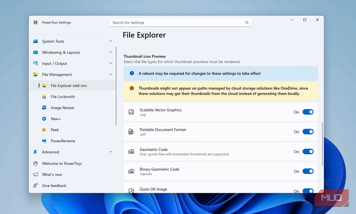Click the What's new megaphone icon
This screenshot has height=214, width=356.
pos(36,174)
